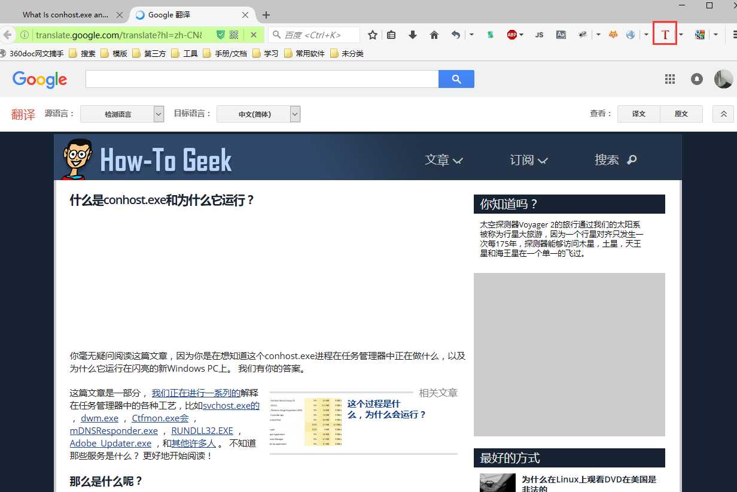Click the insect-shaped extension icon
The image size is (737, 492).
[x=583, y=35]
